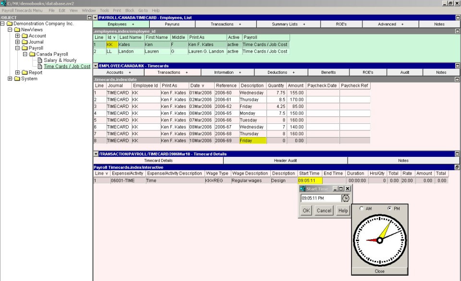Click the Report folder icon in the tree
The image size is (461, 281).
tap(24, 73)
